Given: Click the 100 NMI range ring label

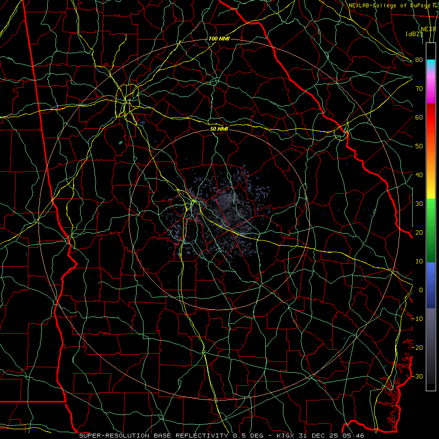Looking at the screenshot, I should pos(219,39).
